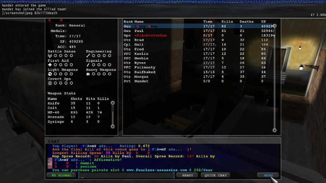
Task: Open the QUICK CHAT menu
Action: pyautogui.click(x=215, y=175)
